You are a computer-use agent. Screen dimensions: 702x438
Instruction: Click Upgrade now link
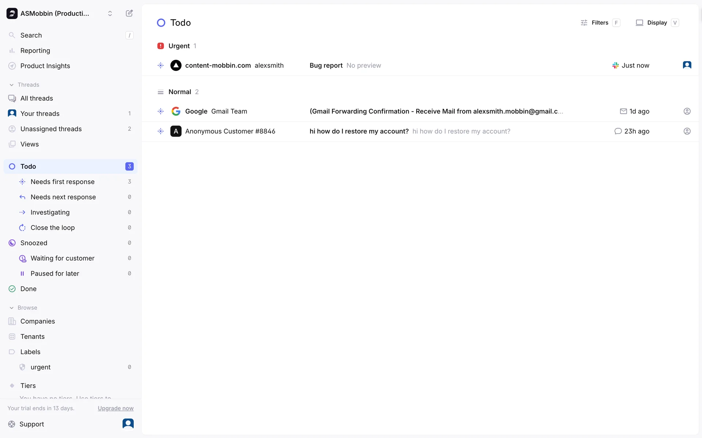click(116, 408)
